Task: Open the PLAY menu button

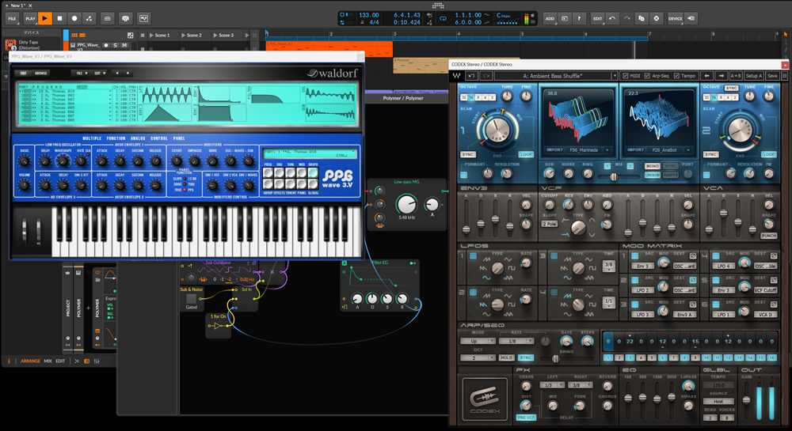Action: click(30, 19)
